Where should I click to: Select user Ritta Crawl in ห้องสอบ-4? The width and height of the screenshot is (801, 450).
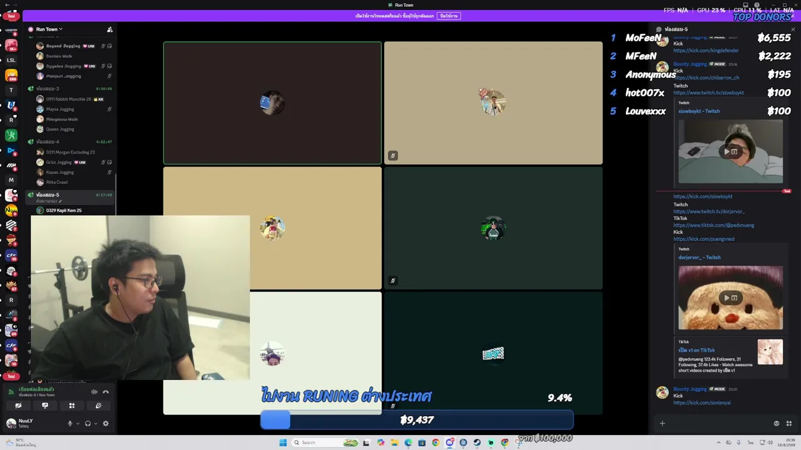[56, 182]
